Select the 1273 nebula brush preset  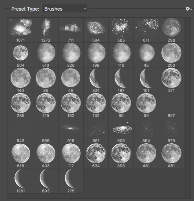tap(46, 30)
